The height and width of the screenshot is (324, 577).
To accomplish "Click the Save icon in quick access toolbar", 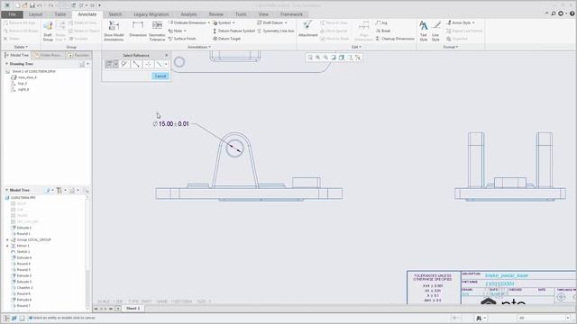I will click(x=32, y=5).
